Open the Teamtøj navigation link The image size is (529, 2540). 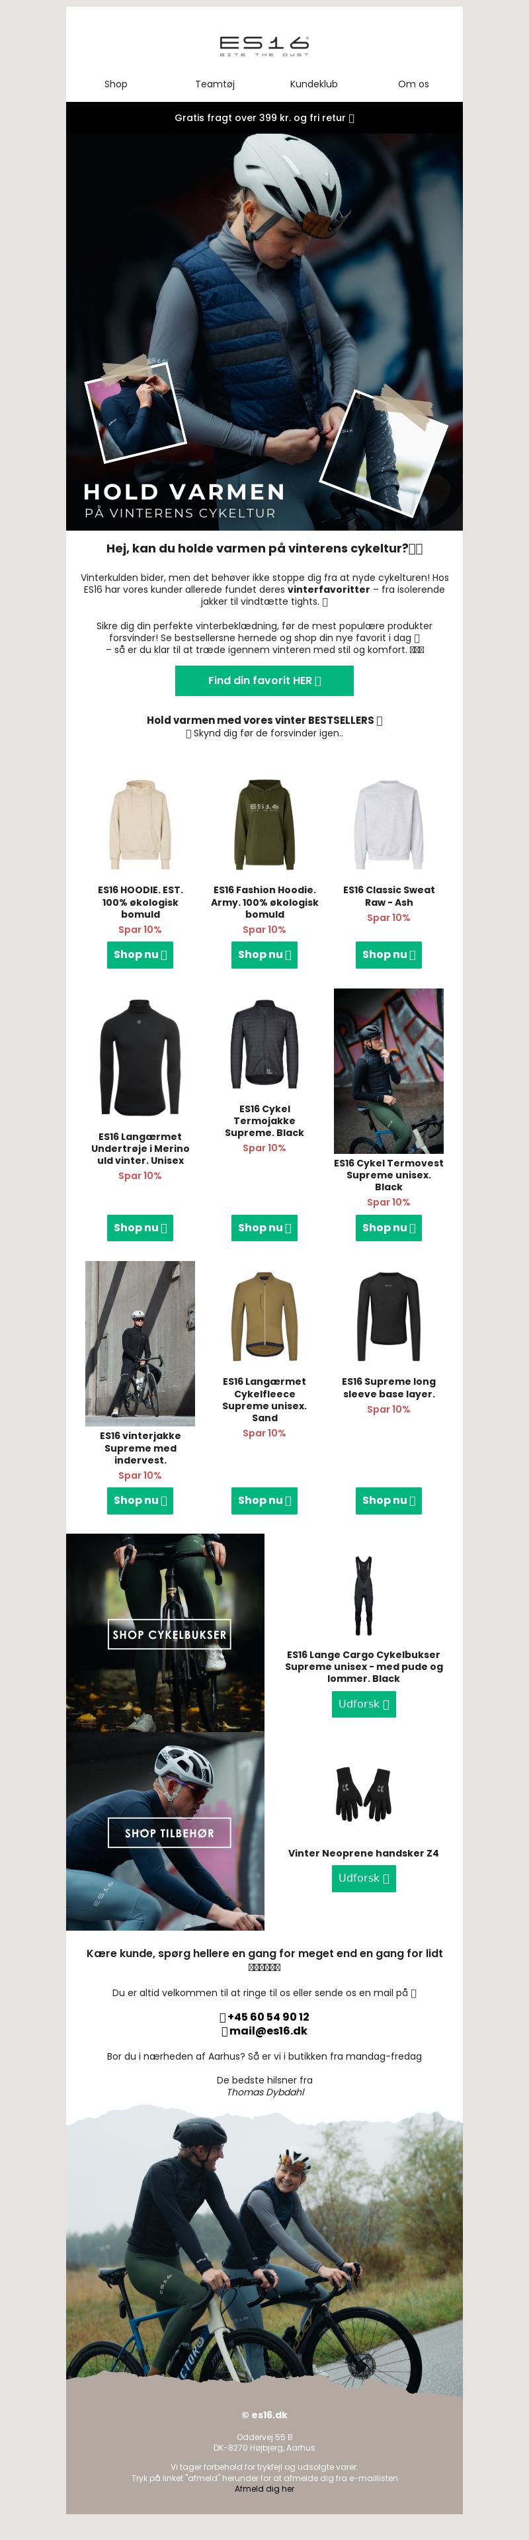point(215,84)
